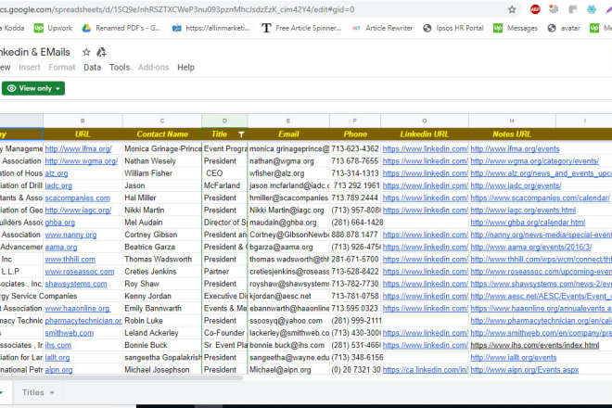Select the Emily Bannwarth cell
The width and height of the screenshot is (612, 408).
coord(162,309)
